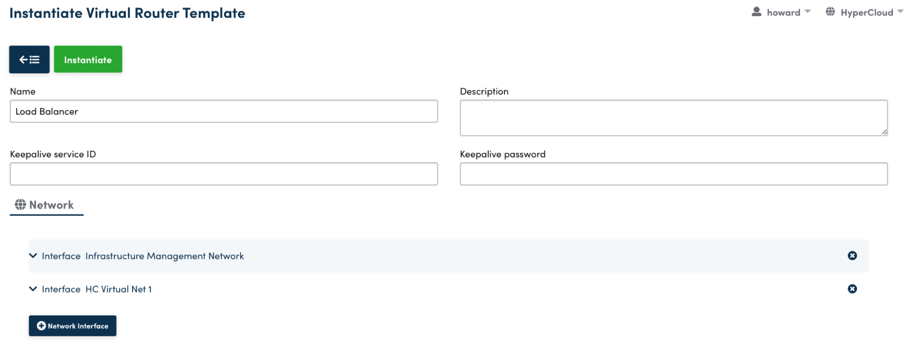The width and height of the screenshot is (911, 345).
Task: Select the Keepalive service ID field
Action: (223, 174)
